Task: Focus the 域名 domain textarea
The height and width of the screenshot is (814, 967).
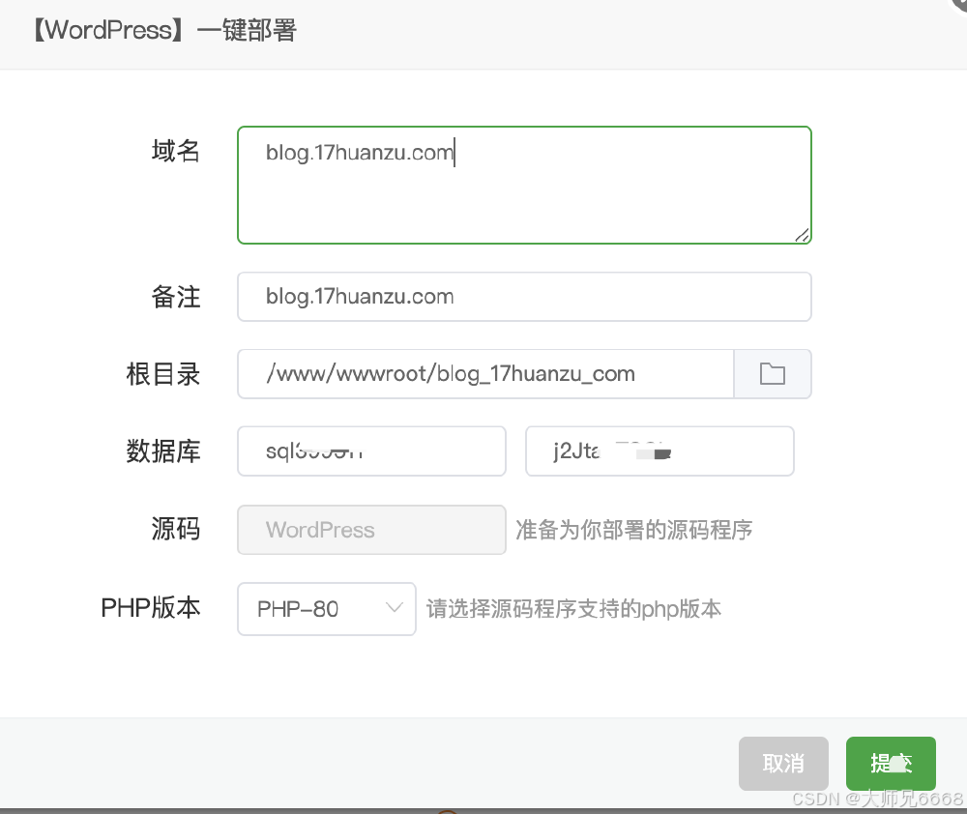Action: [x=524, y=185]
